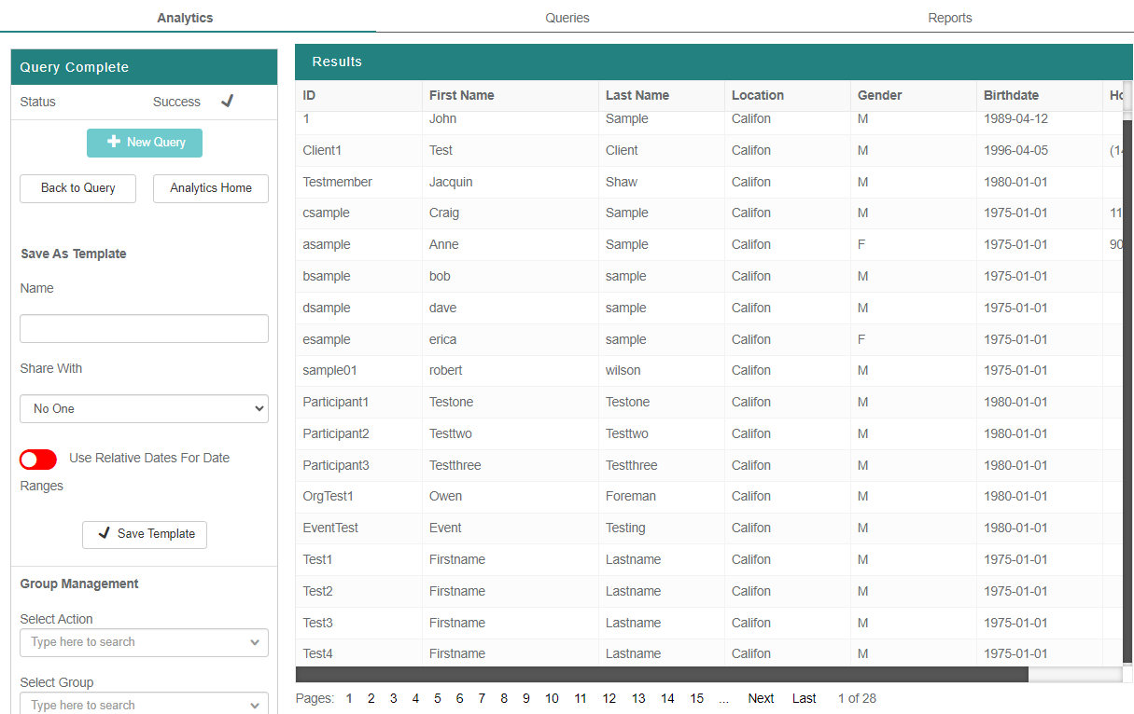
Task: Expand the Select Group search dropdown
Action: click(x=144, y=704)
